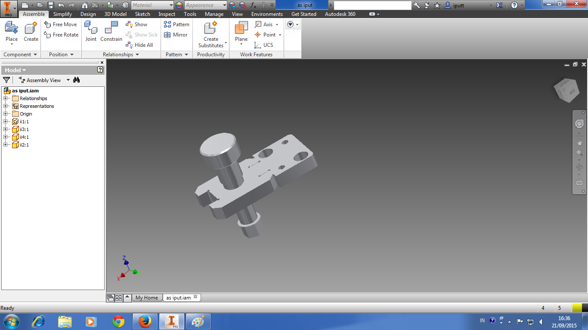Toggle Free Move mode
Screen dimensions: 588x330
(61, 24)
